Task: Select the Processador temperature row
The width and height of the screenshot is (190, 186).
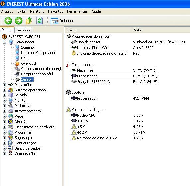Action: tap(115, 76)
